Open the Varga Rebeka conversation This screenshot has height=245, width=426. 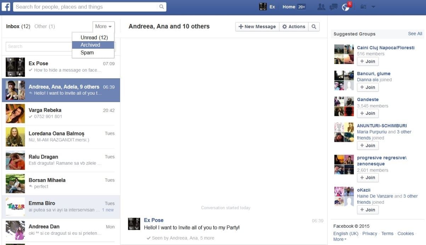pyautogui.click(x=61, y=113)
